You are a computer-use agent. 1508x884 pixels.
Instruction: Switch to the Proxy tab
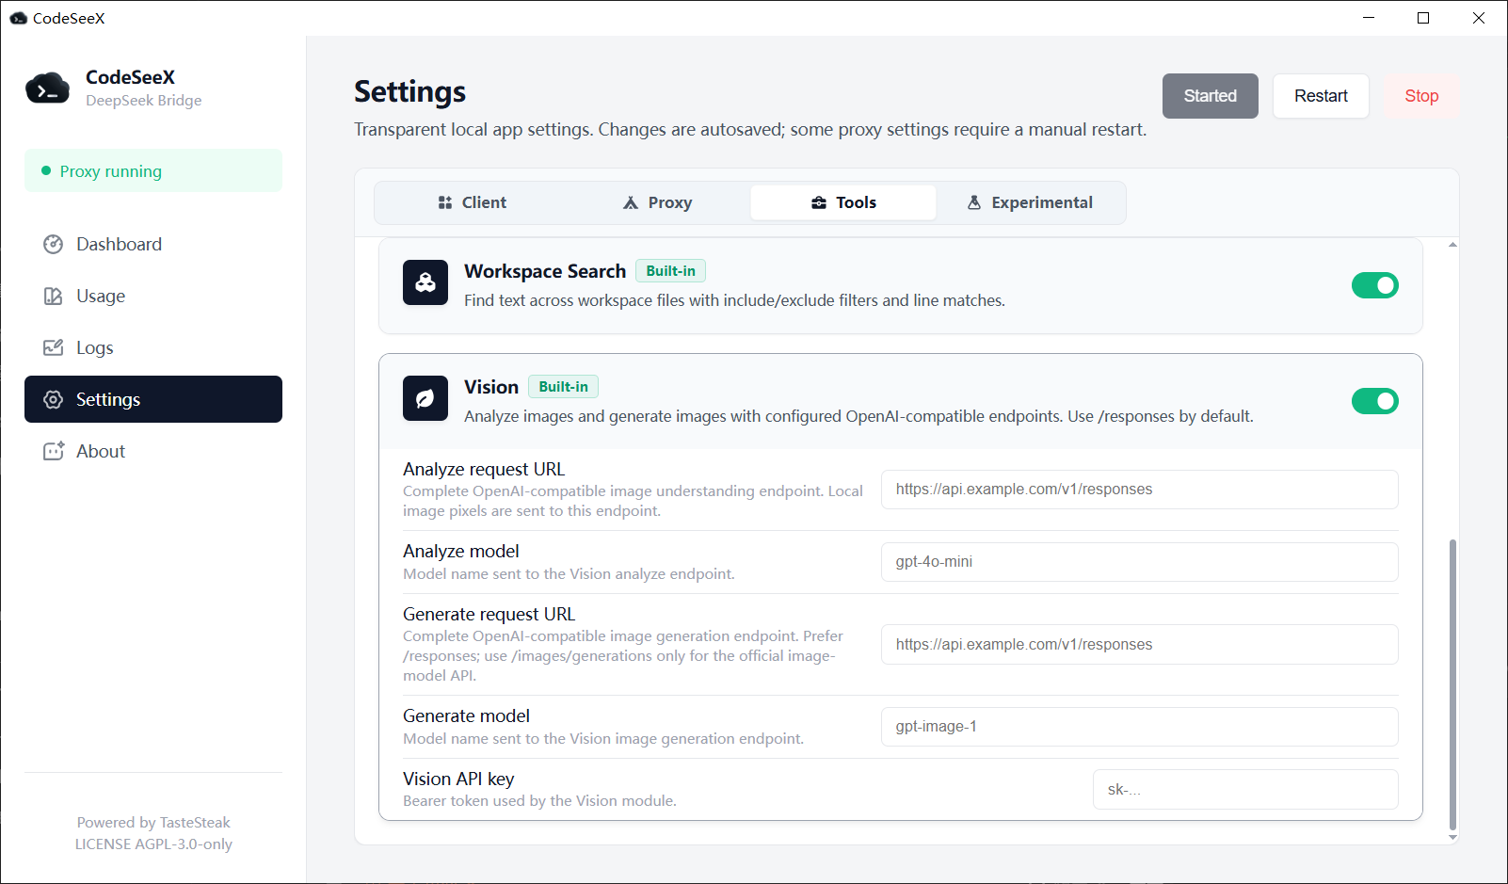coord(657,202)
